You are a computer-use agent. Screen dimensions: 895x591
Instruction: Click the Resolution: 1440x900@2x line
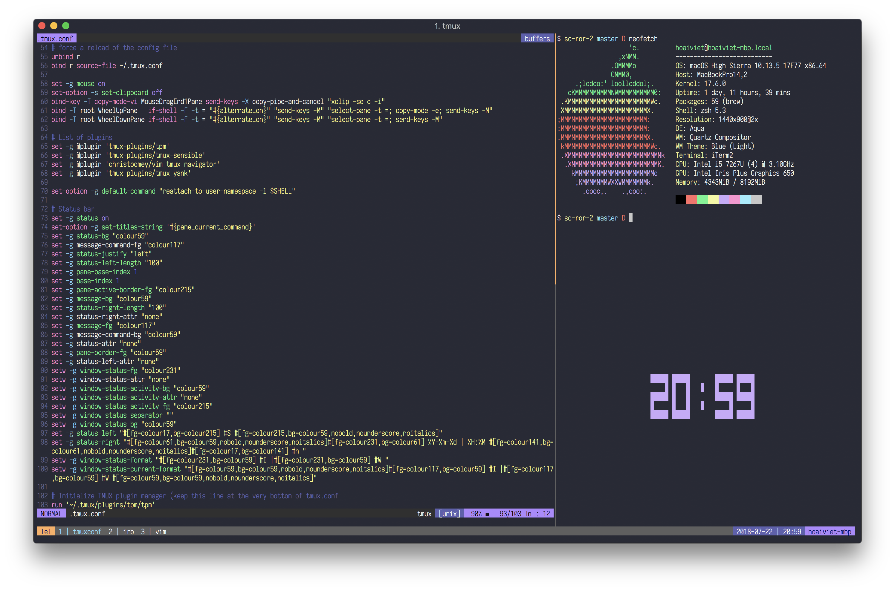[x=716, y=120]
